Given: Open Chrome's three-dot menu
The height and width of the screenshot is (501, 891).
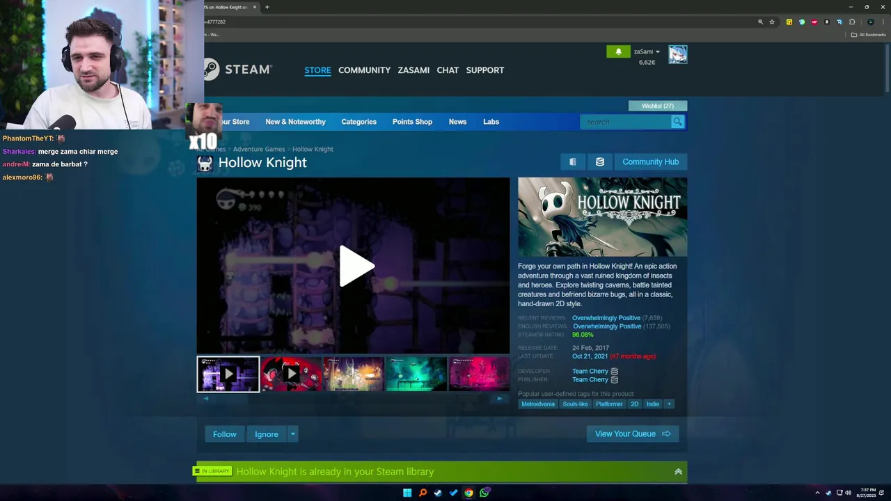Looking at the screenshot, I should pyautogui.click(x=883, y=22).
